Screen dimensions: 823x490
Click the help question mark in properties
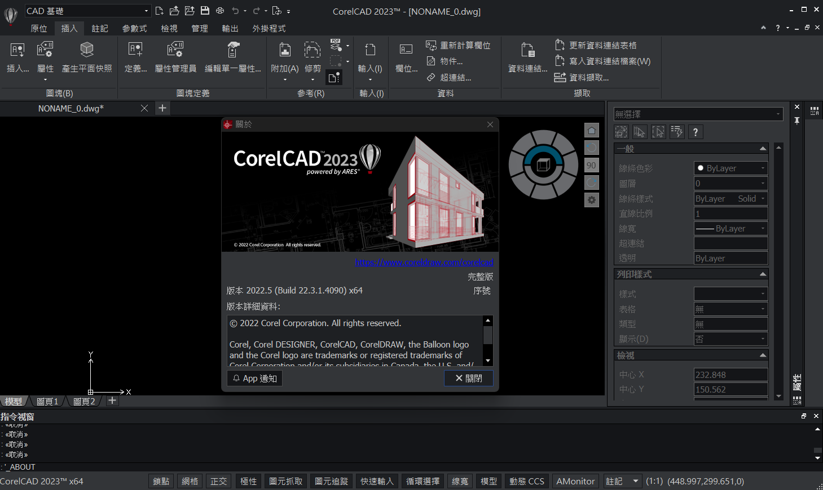696,132
